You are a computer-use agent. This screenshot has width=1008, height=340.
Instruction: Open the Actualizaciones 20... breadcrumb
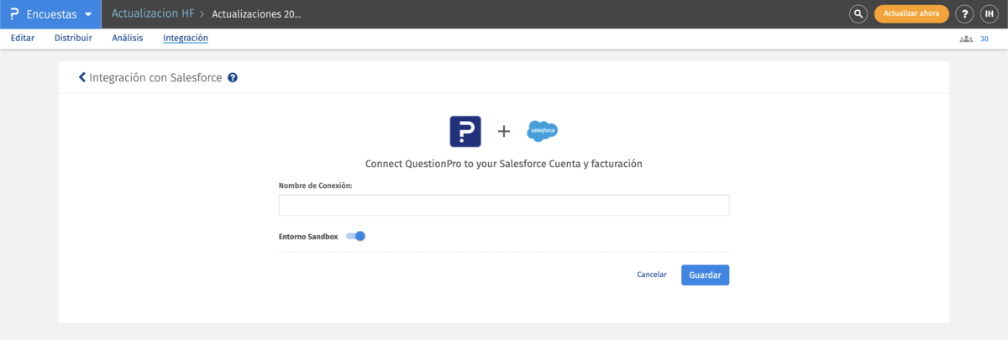tap(256, 14)
